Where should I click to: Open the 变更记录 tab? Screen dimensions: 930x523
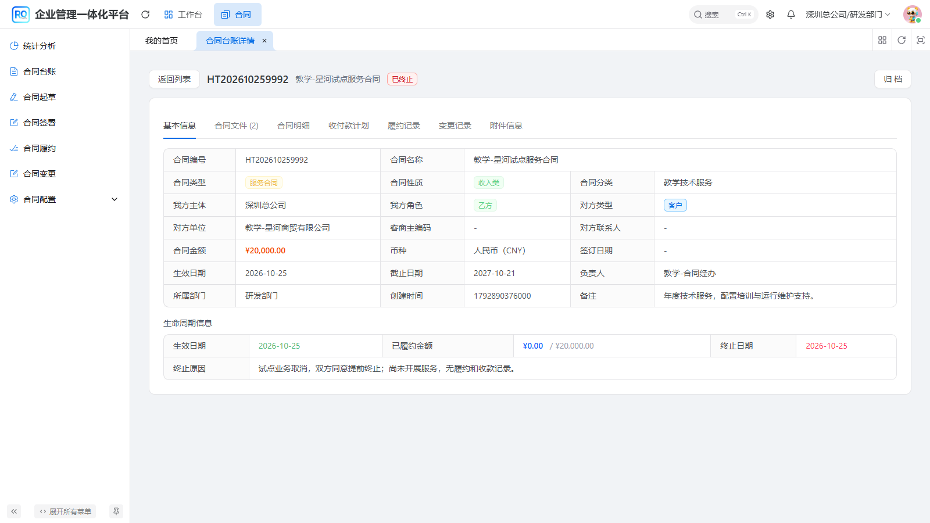(455, 126)
